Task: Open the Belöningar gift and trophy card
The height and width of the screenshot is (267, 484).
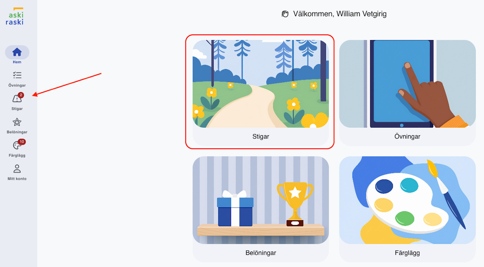Action: pos(261,209)
